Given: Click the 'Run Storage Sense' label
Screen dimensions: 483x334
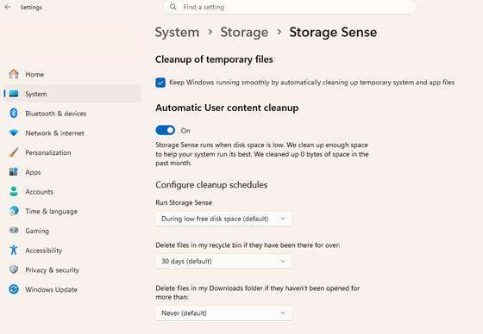Looking at the screenshot, I should [184, 202].
